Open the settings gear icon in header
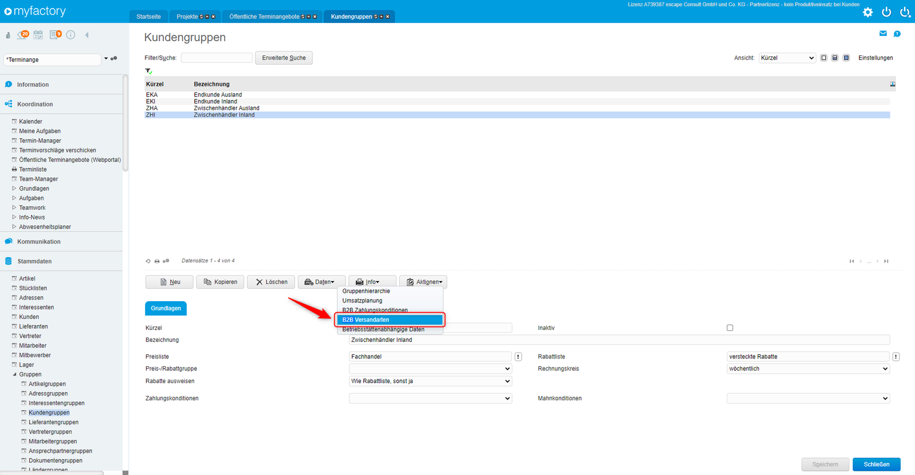 [868, 12]
